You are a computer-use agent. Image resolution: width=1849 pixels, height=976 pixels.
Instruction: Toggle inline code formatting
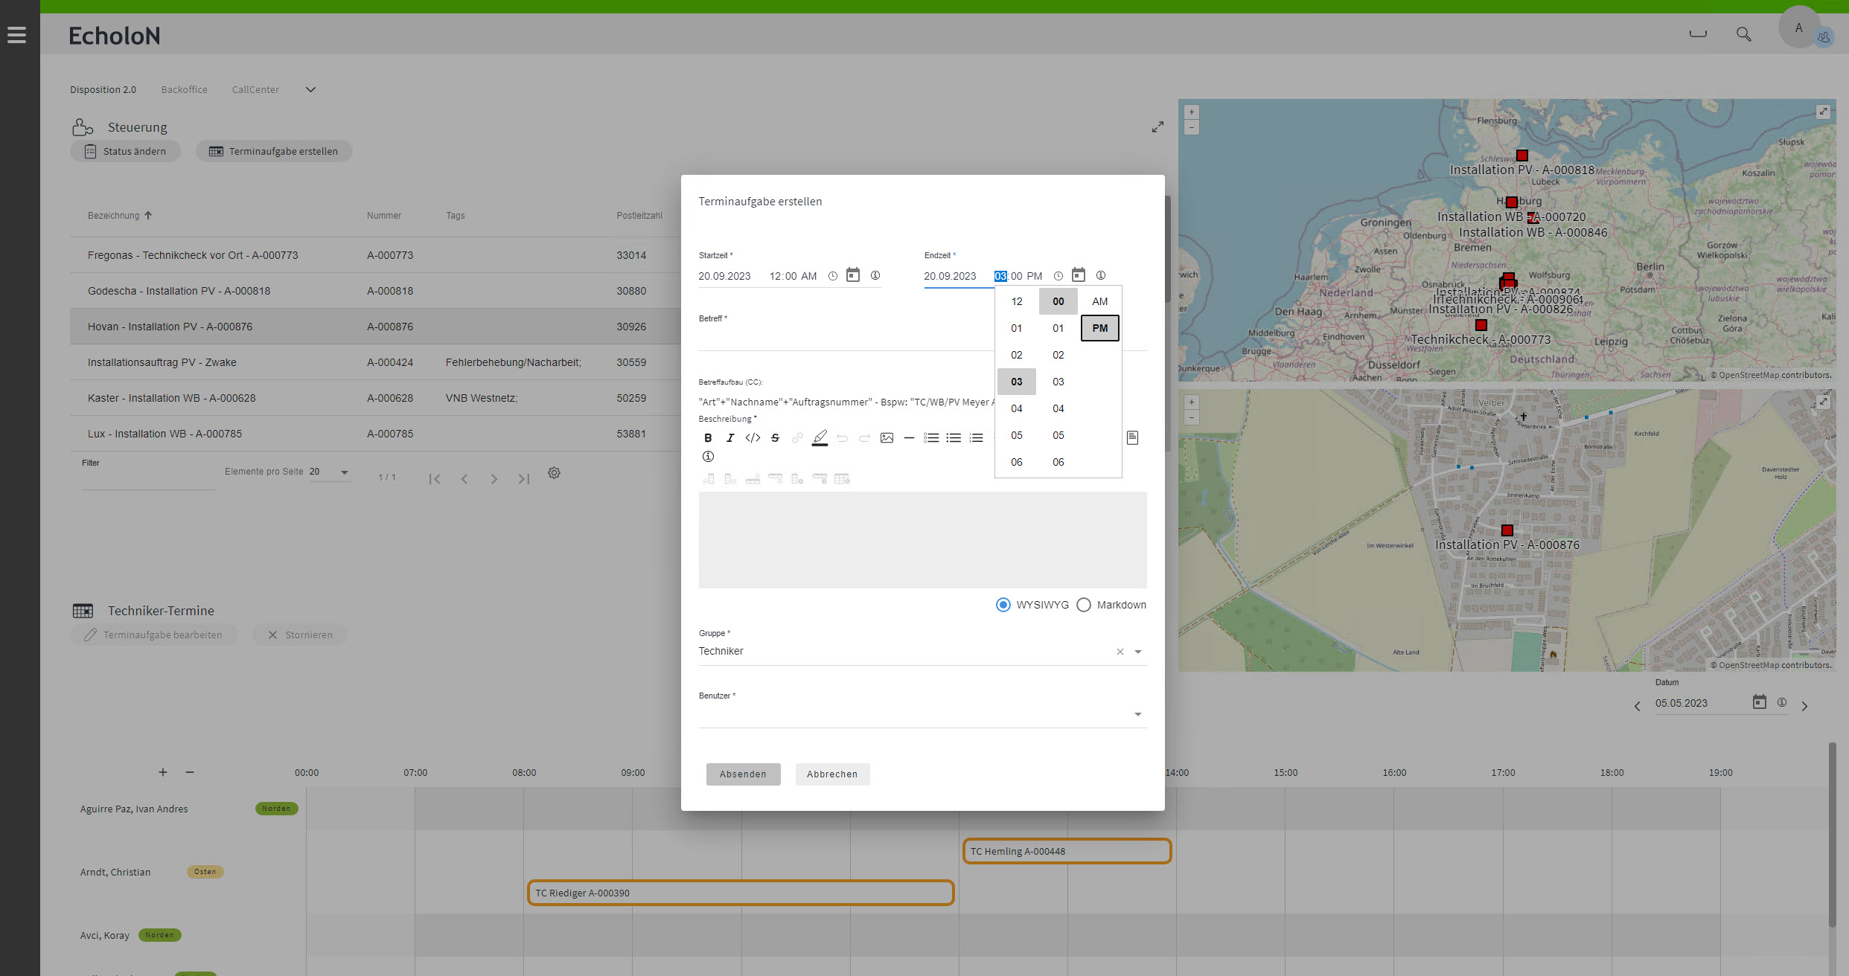[753, 438]
